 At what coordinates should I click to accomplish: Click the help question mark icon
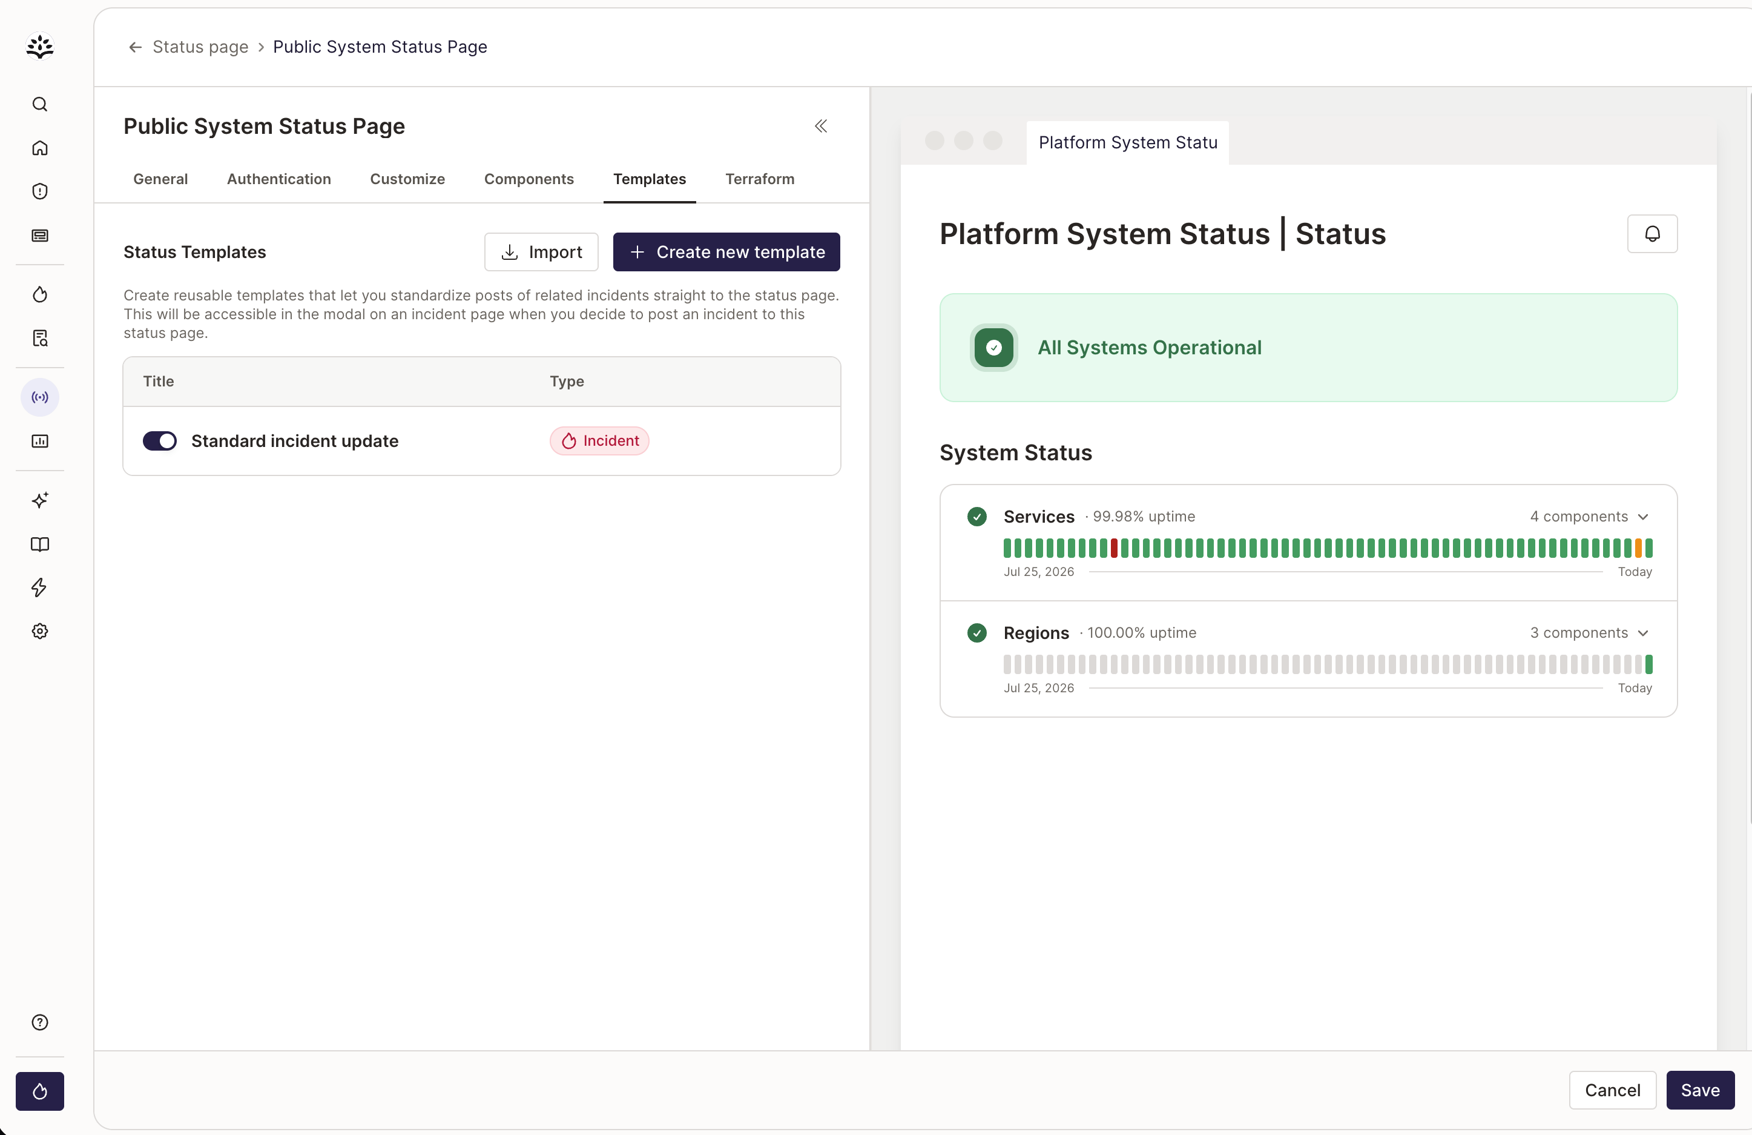tap(40, 1022)
